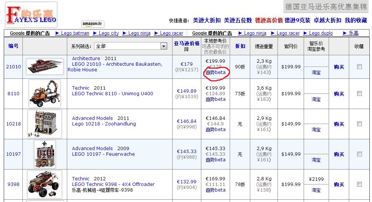This screenshot has height=202, width=372.
Task: Click 趋势beta for set 9398
Action: click(216, 190)
